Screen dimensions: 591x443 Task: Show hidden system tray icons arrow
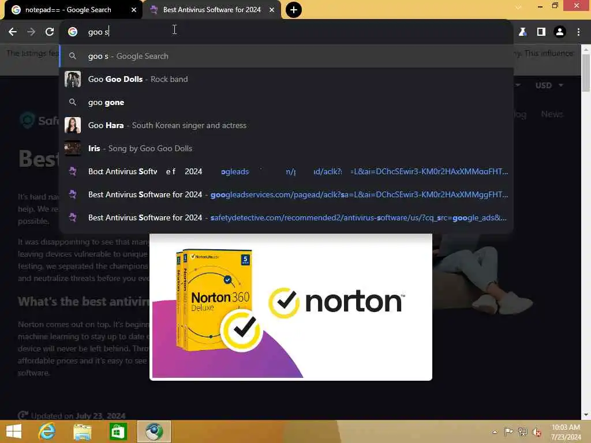[495, 431]
